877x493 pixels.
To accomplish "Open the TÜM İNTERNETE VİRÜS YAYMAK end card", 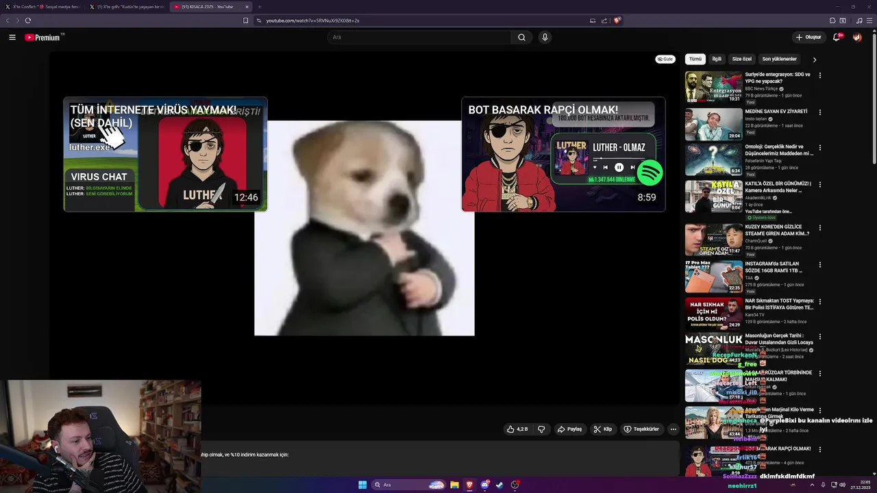I will point(165,154).
